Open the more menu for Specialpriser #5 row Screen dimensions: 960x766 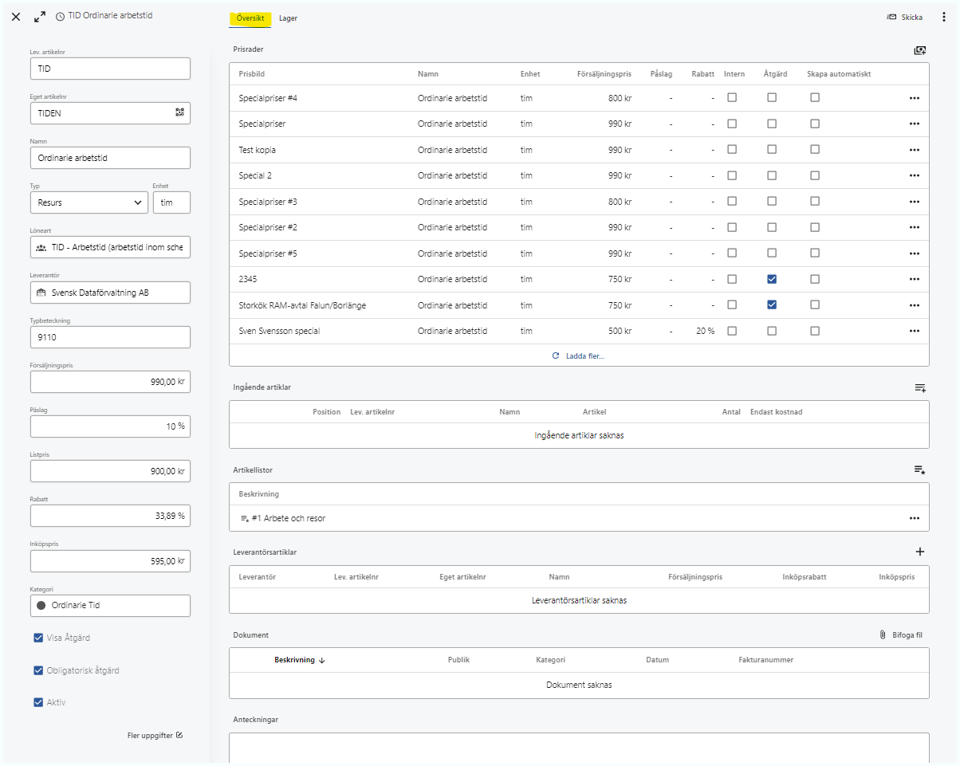914,253
